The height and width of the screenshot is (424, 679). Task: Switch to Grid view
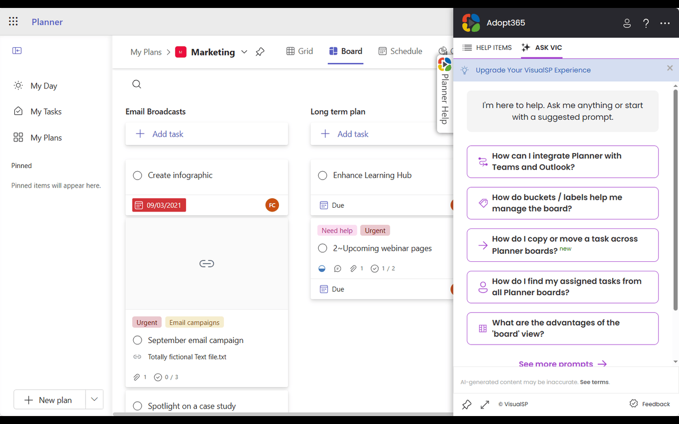[x=300, y=51]
